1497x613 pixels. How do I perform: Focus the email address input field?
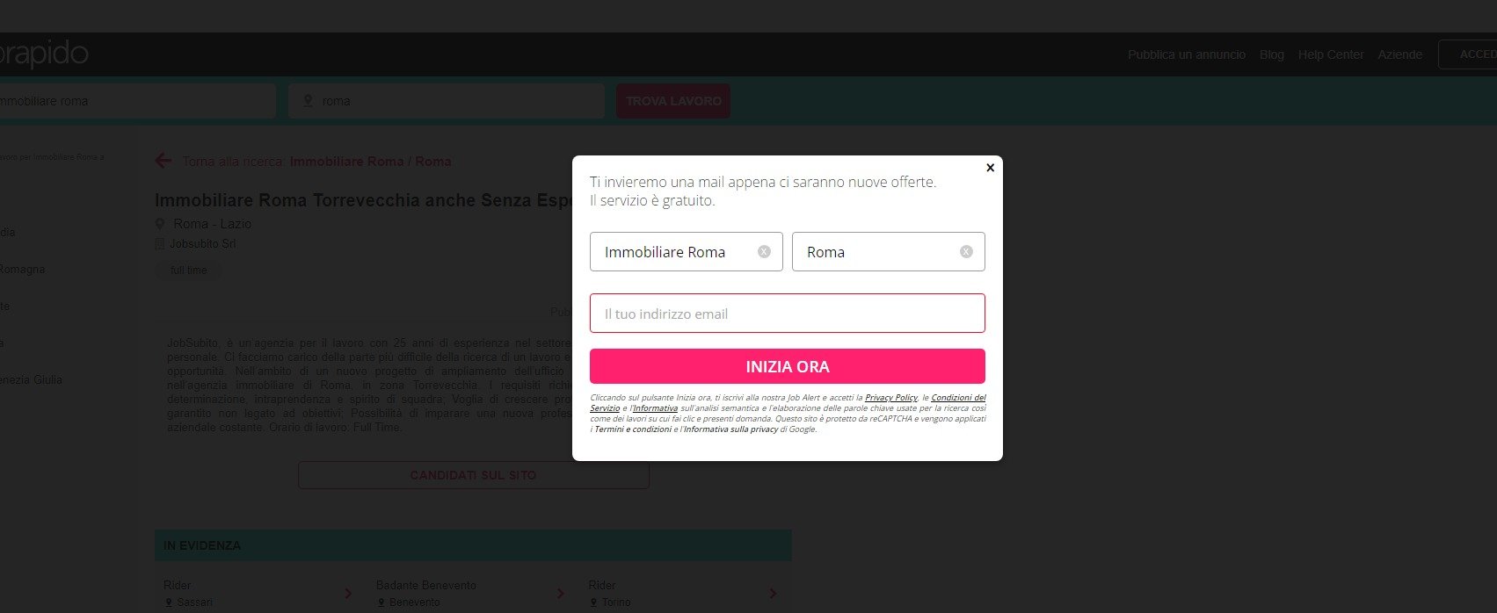click(x=787, y=314)
